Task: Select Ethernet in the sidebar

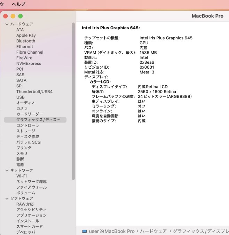Action: [x=25, y=47]
